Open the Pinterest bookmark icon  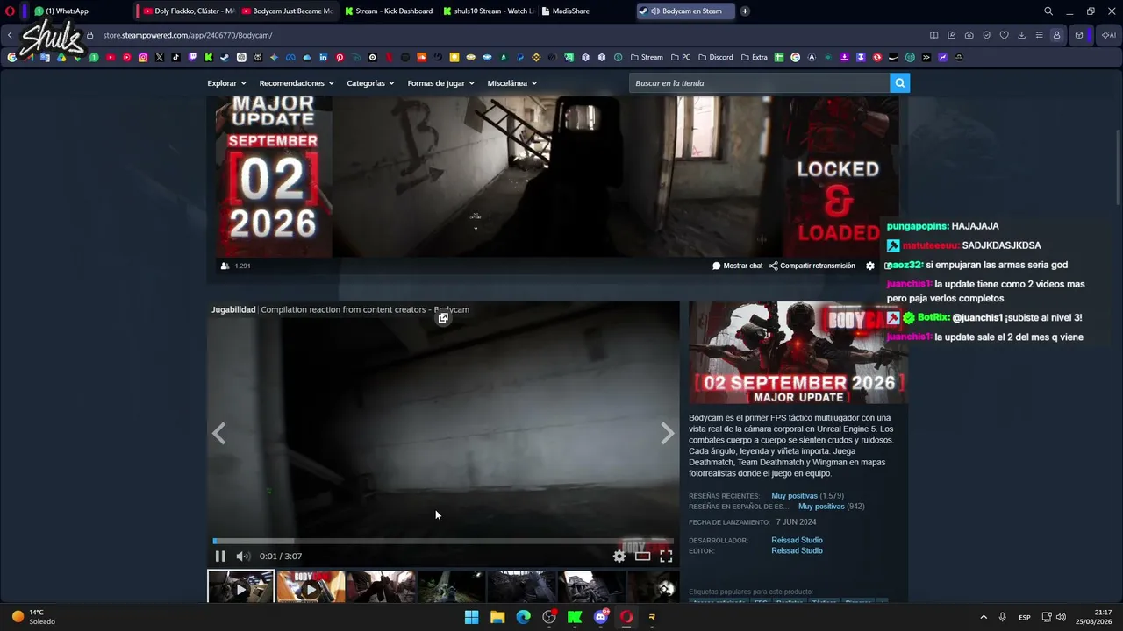[340, 57]
